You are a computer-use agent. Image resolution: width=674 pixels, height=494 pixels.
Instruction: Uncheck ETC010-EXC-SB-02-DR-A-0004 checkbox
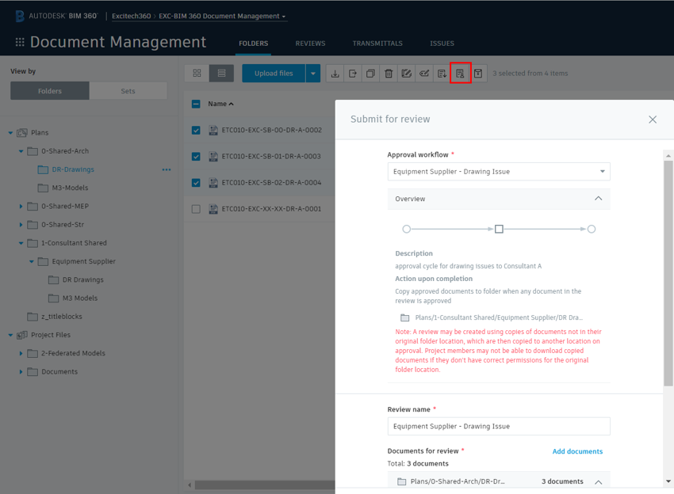click(x=196, y=182)
